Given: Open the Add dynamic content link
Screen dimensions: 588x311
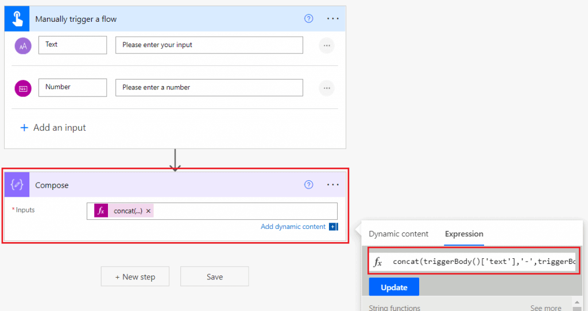Looking at the screenshot, I should 293,227.
